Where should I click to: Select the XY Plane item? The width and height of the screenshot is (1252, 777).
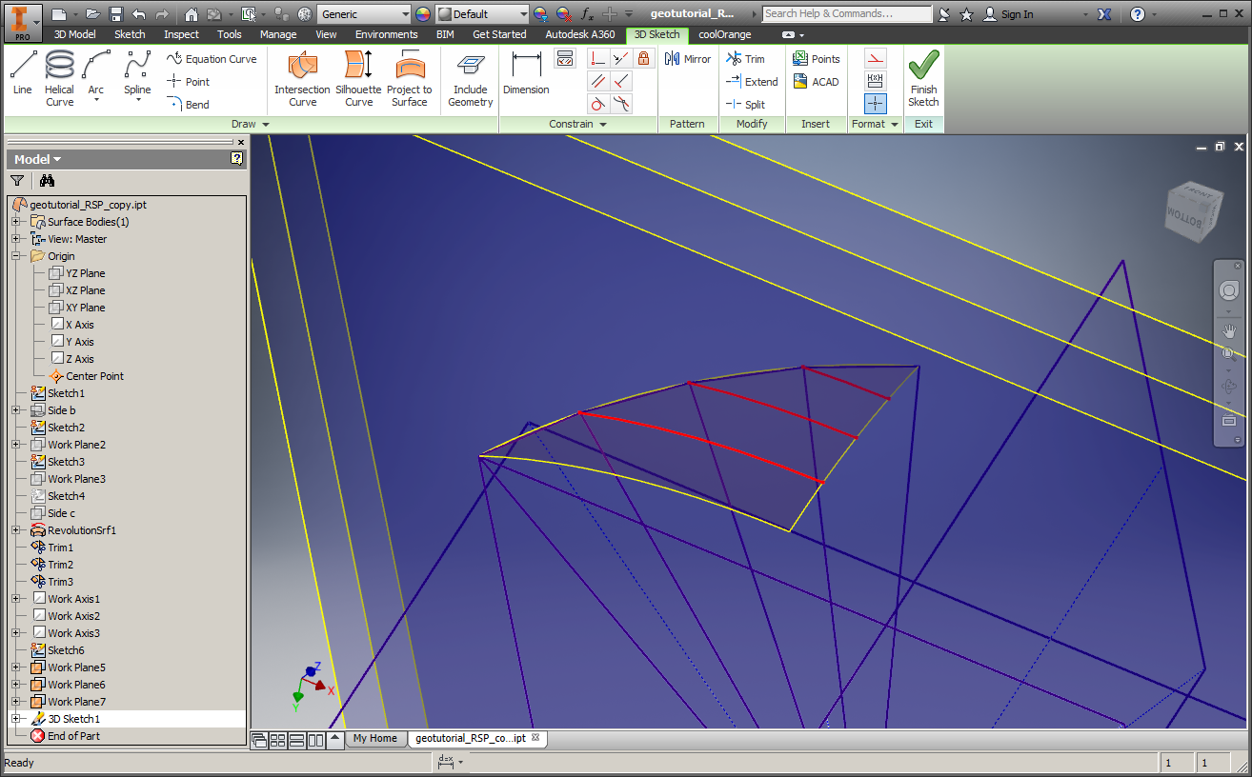[x=77, y=308]
